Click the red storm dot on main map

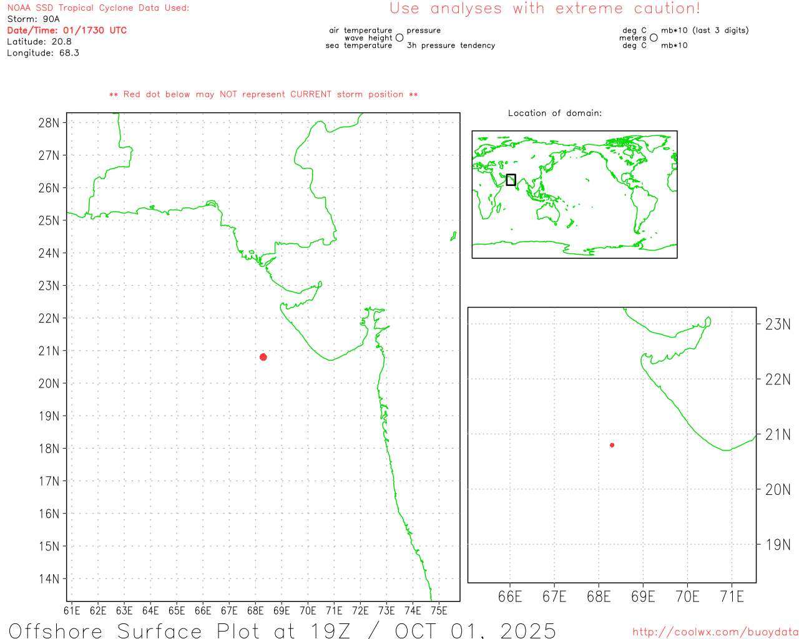(263, 357)
